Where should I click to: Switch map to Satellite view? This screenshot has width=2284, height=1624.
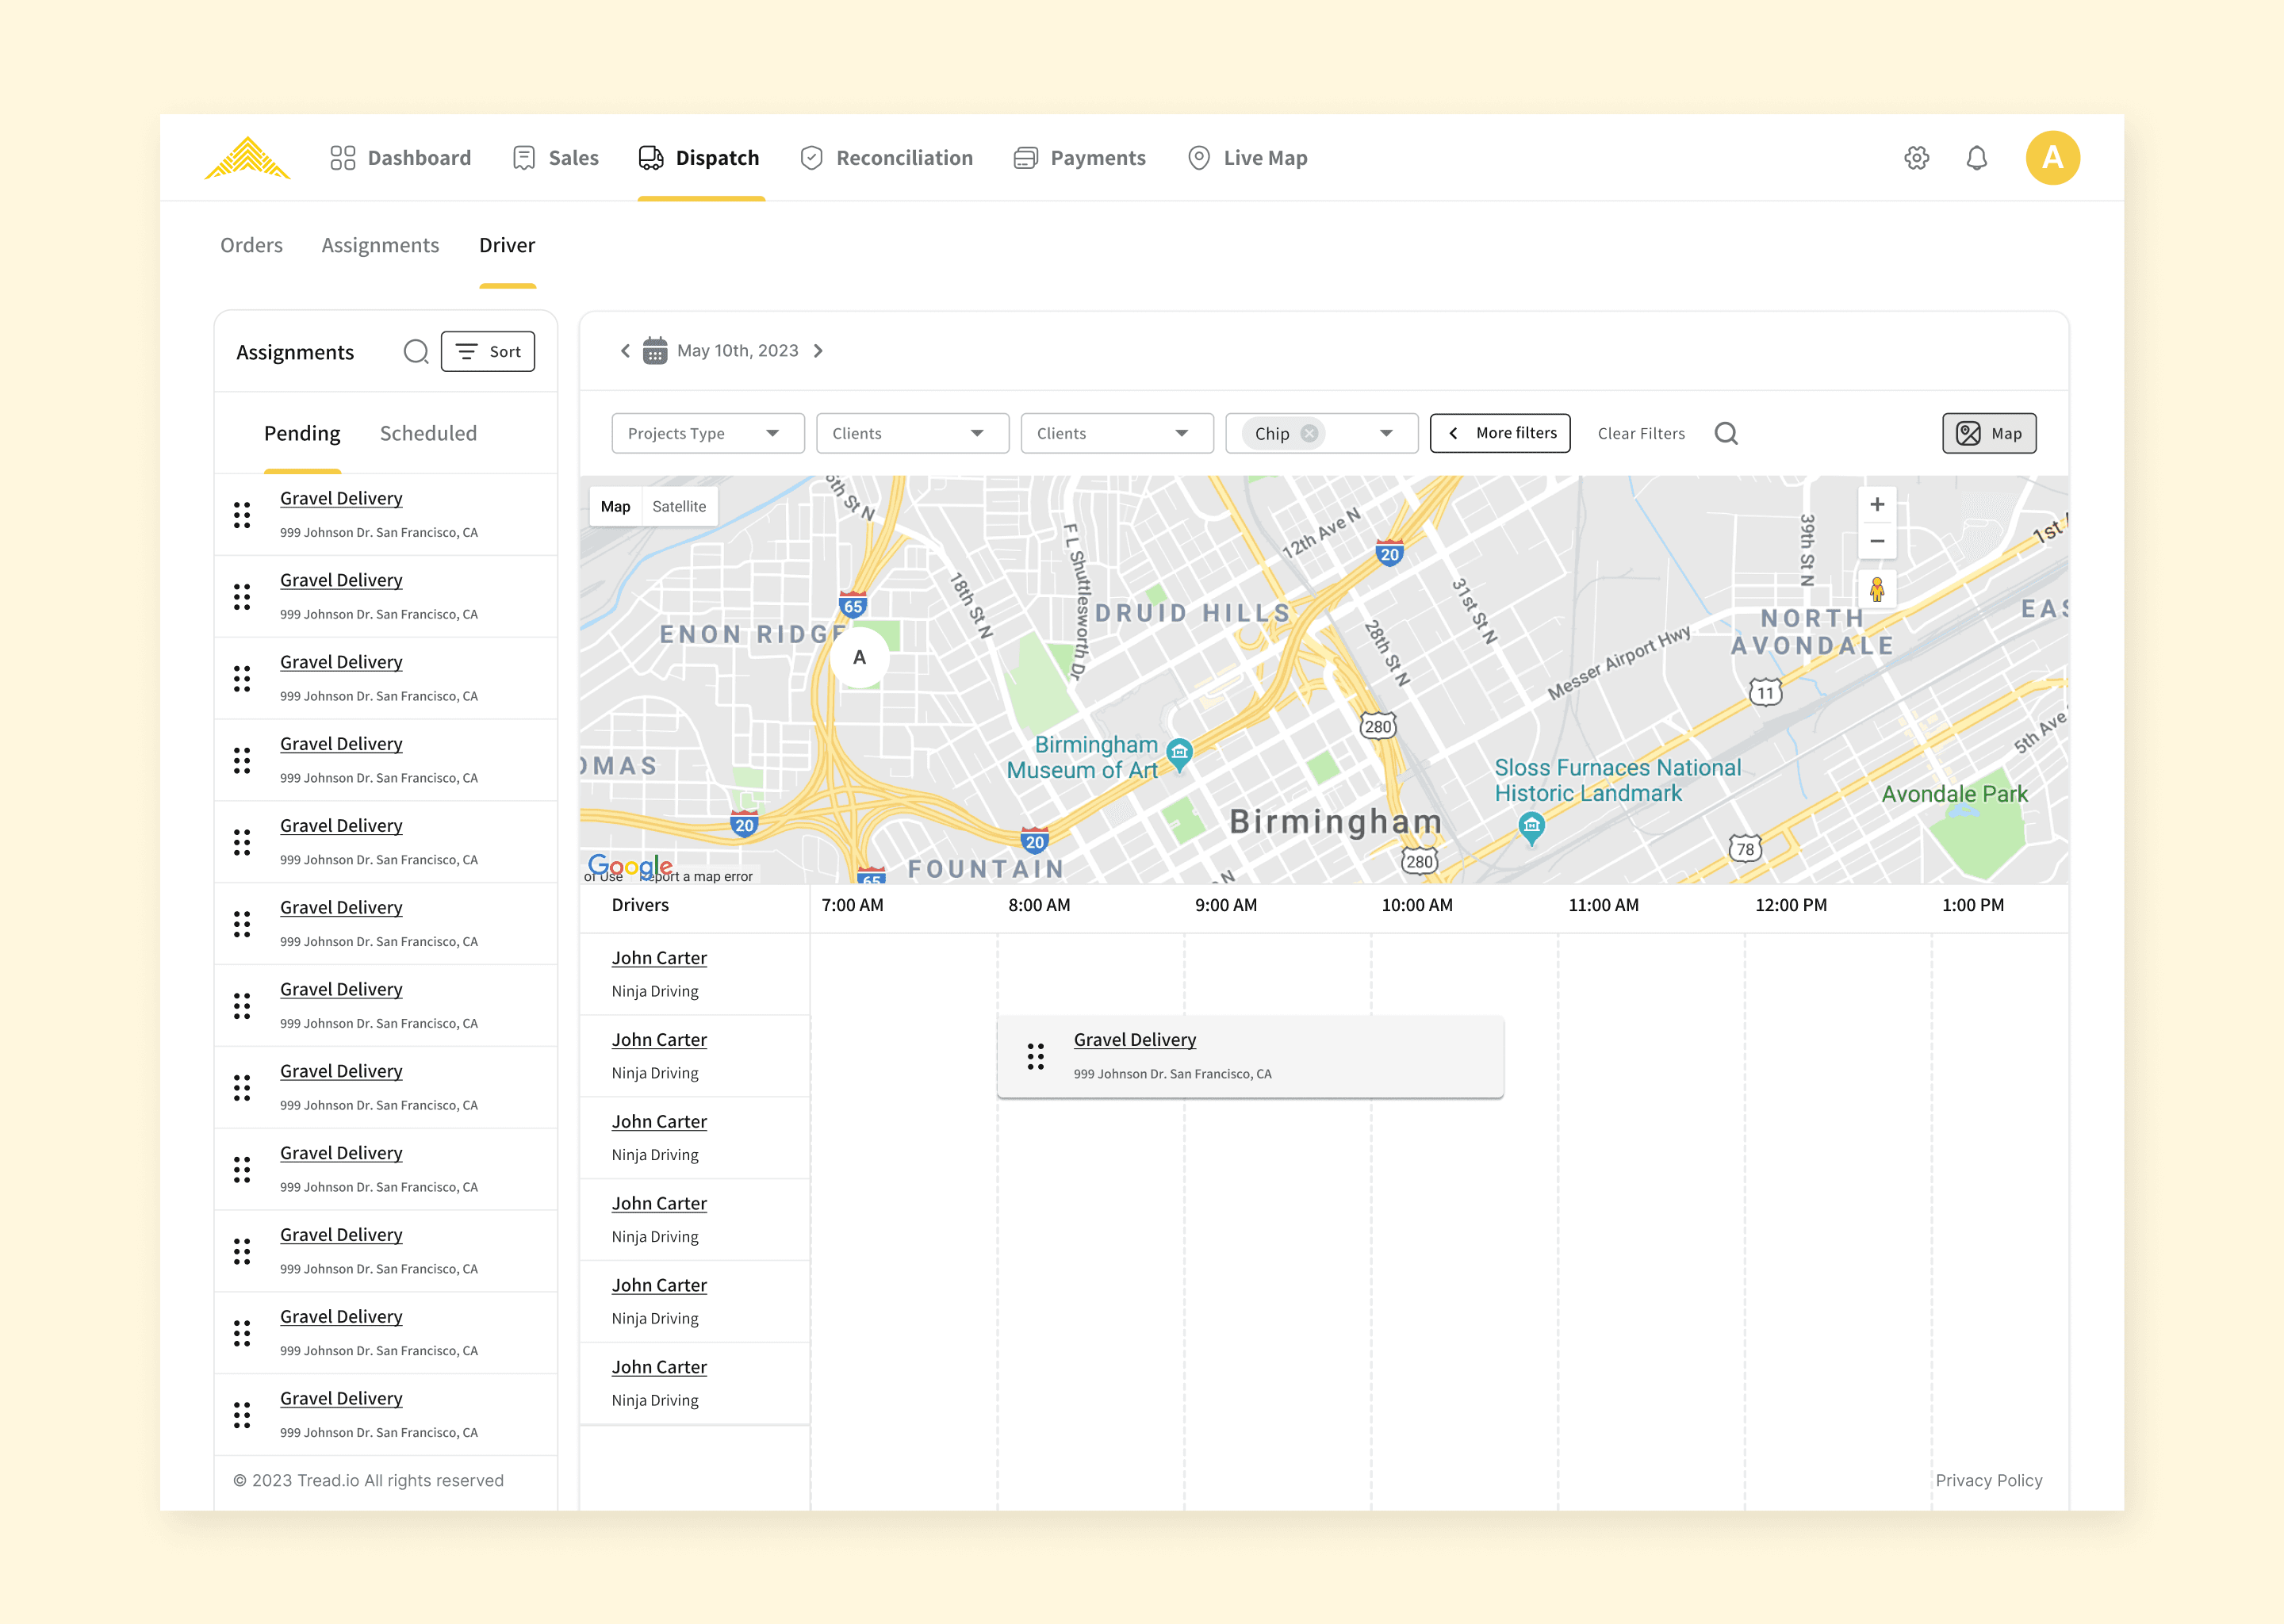coord(679,507)
